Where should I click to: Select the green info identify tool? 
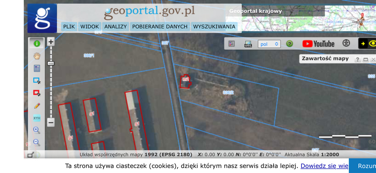pos(37,43)
